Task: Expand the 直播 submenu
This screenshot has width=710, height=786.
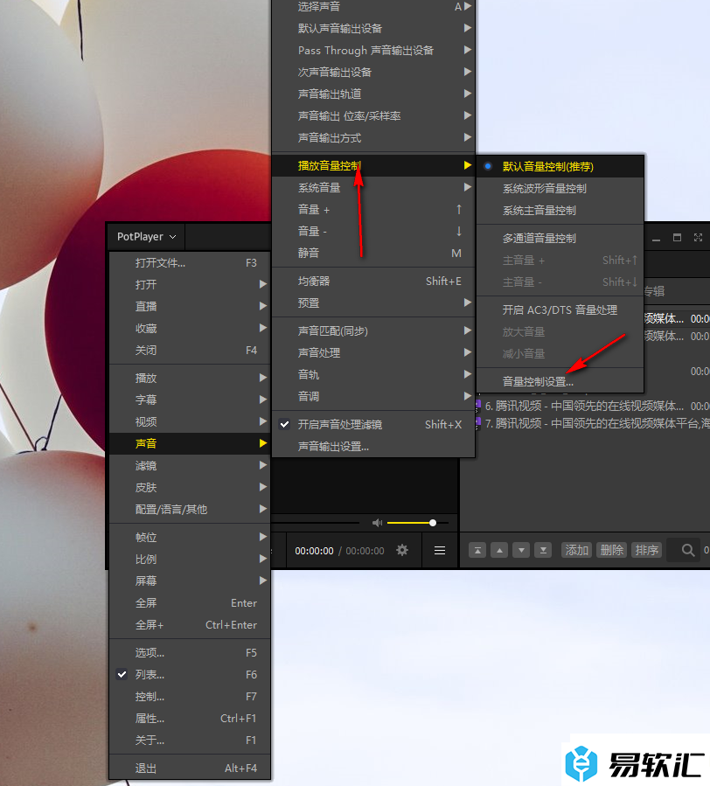Action: point(190,306)
